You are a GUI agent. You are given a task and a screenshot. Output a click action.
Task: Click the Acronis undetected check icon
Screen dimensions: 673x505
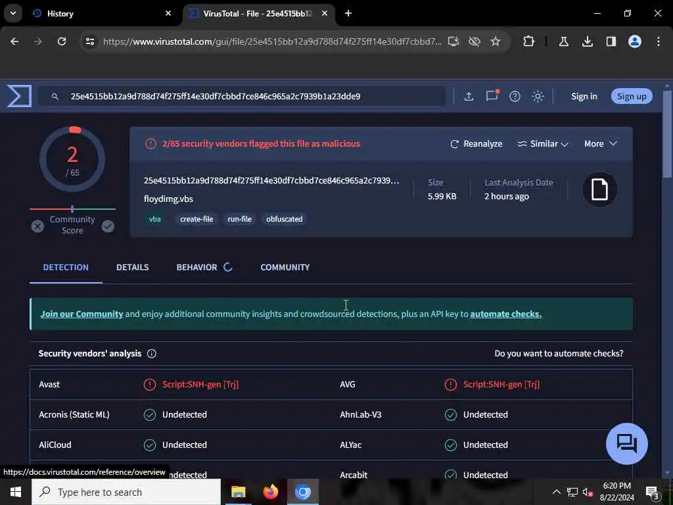pyautogui.click(x=150, y=415)
